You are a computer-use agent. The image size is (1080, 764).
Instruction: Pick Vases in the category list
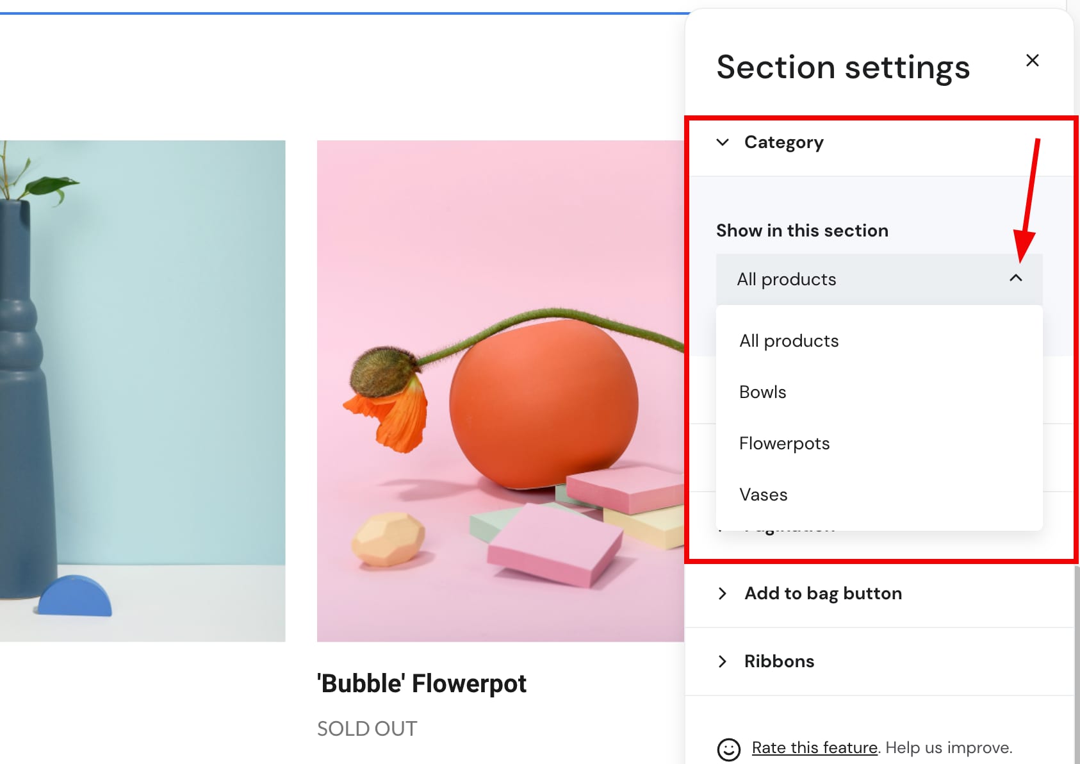763,495
